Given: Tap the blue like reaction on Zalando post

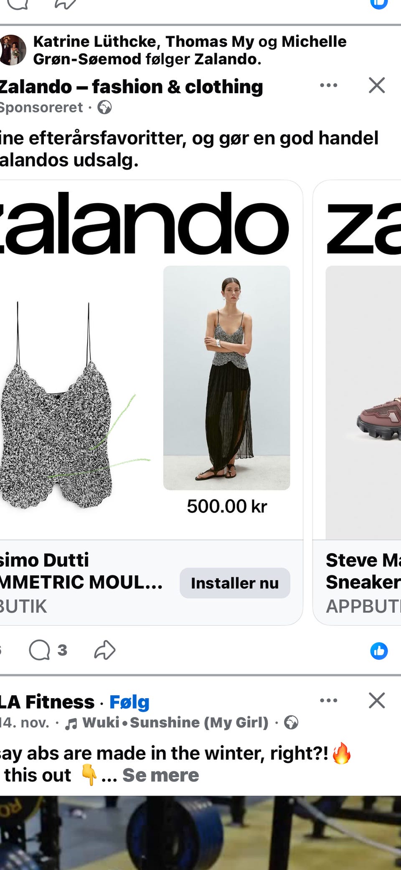Looking at the screenshot, I should [x=379, y=651].
